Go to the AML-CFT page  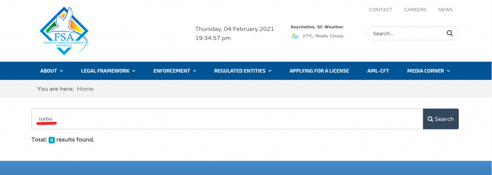tap(378, 71)
